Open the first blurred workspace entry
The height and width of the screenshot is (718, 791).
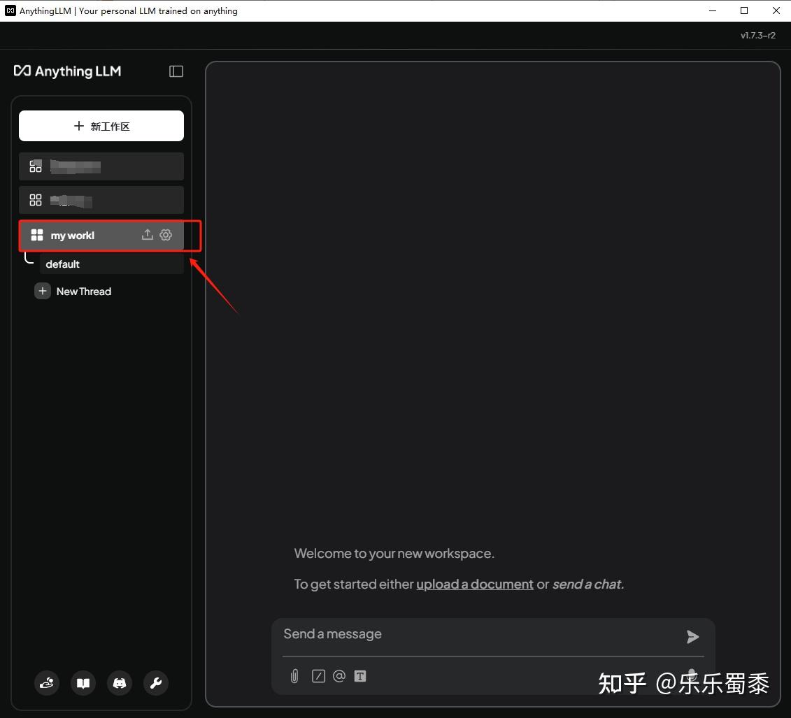click(101, 166)
